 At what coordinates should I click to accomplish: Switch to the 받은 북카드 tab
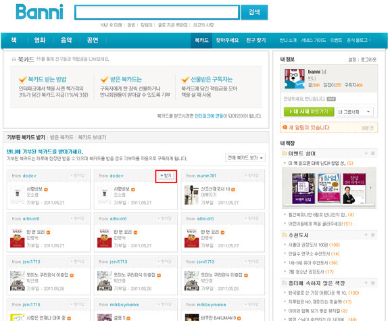click(62, 137)
